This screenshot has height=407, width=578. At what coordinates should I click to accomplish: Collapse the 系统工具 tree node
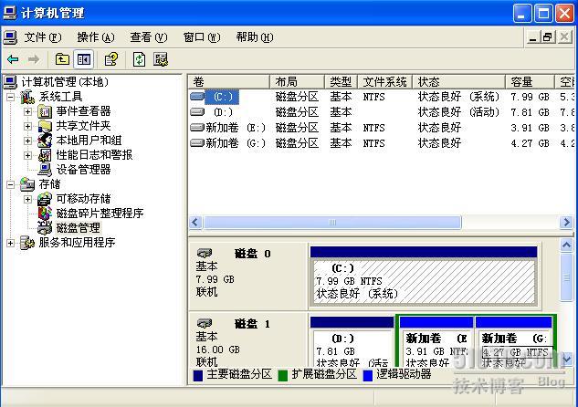pyautogui.click(x=11, y=97)
